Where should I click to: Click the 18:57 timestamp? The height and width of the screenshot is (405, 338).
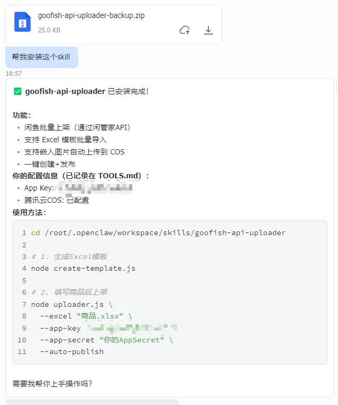(x=14, y=74)
